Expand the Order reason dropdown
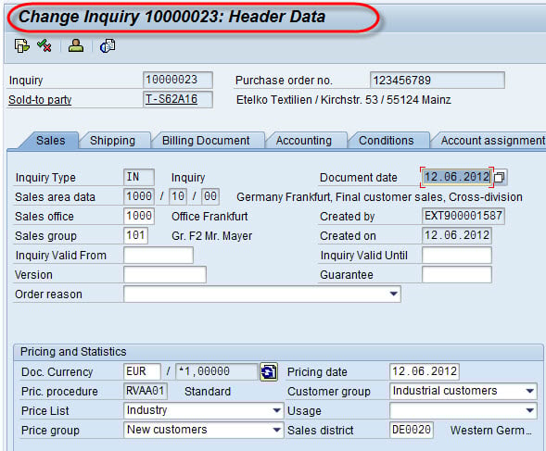Screen dimensions: 546x451 coord(393,294)
